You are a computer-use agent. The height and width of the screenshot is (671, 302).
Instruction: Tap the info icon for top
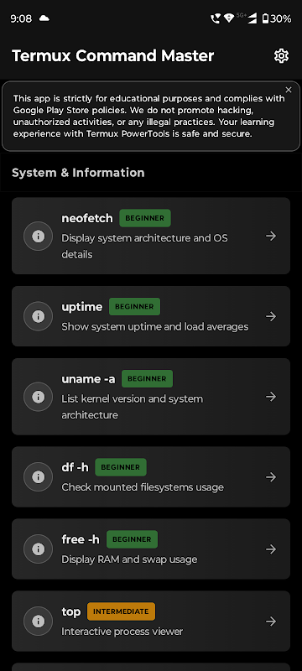[x=39, y=621]
